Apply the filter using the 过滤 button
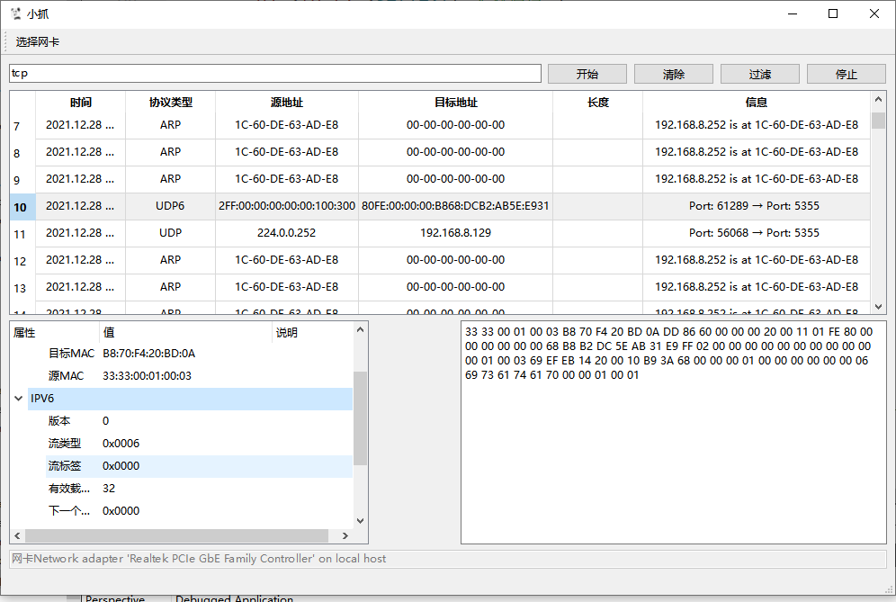Viewport: 896px width, 602px height. click(x=759, y=73)
